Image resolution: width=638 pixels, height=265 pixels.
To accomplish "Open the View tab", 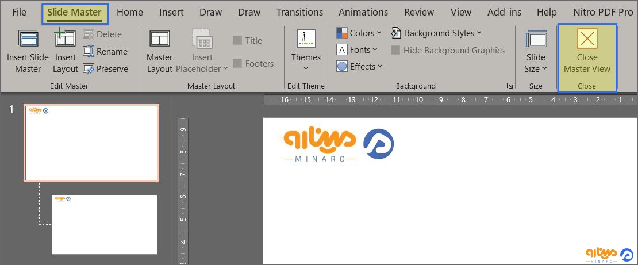I will coord(461,12).
